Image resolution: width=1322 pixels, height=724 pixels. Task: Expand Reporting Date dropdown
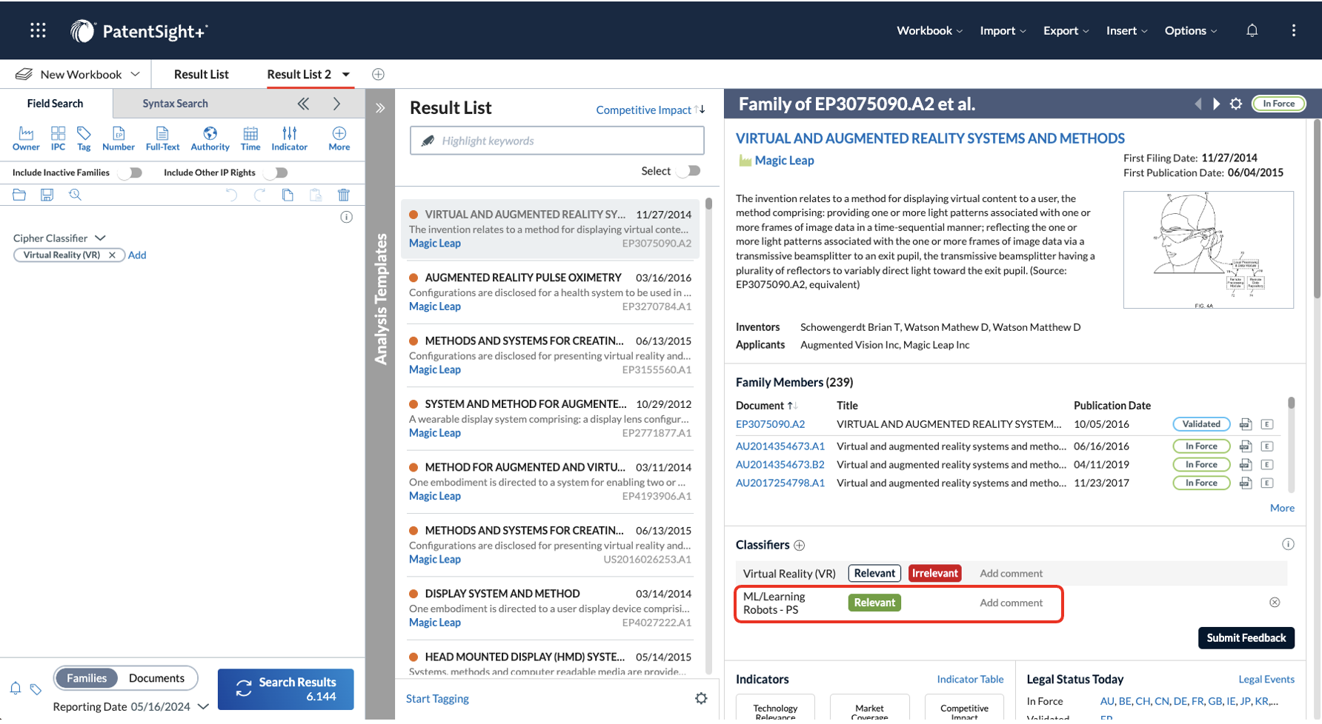coord(203,707)
